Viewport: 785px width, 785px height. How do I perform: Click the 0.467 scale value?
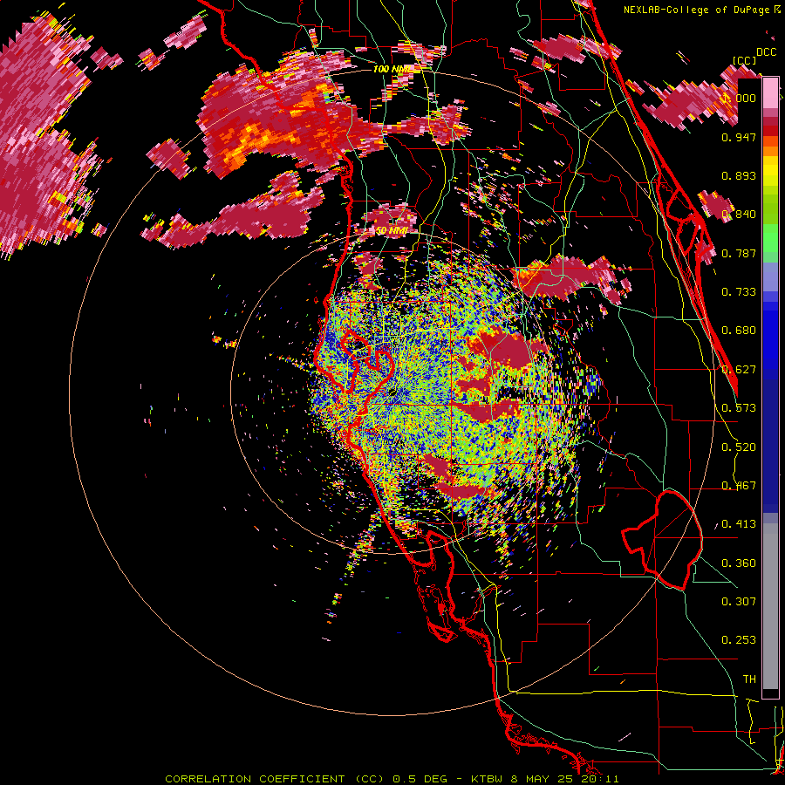pyautogui.click(x=739, y=486)
